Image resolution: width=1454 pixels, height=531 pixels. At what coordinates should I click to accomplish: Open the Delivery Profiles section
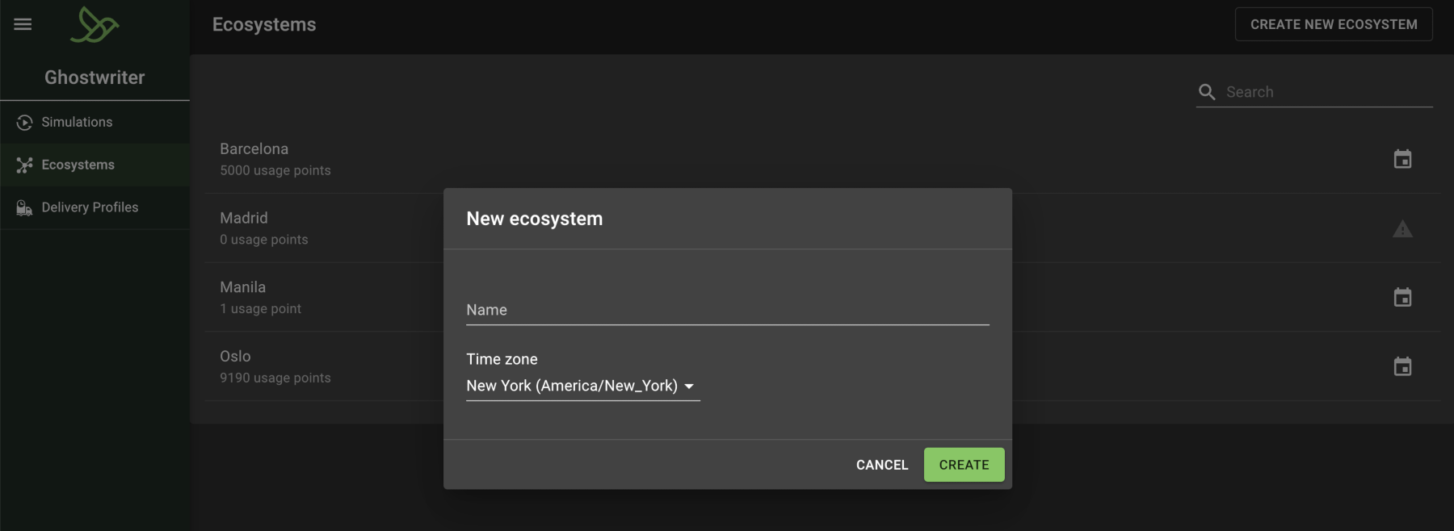[90, 207]
